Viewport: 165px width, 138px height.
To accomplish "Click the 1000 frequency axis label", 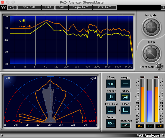I will 87,67.
